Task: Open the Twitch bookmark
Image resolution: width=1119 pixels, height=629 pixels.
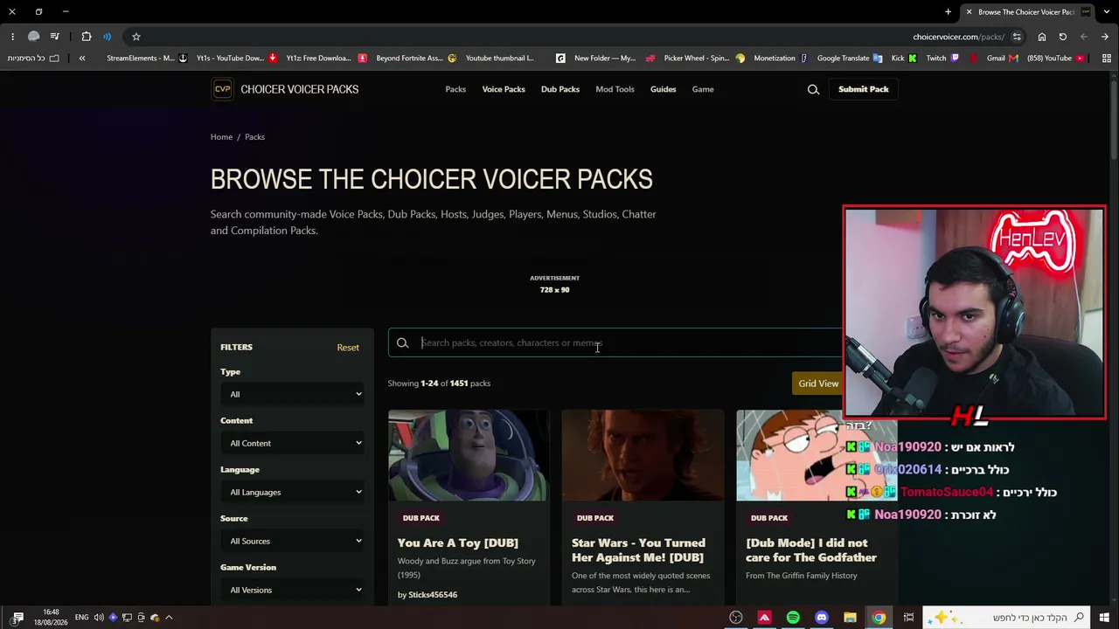Action: point(942,59)
